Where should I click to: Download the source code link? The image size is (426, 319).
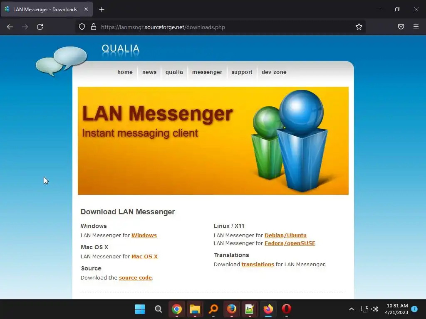(x=135, y=278)
